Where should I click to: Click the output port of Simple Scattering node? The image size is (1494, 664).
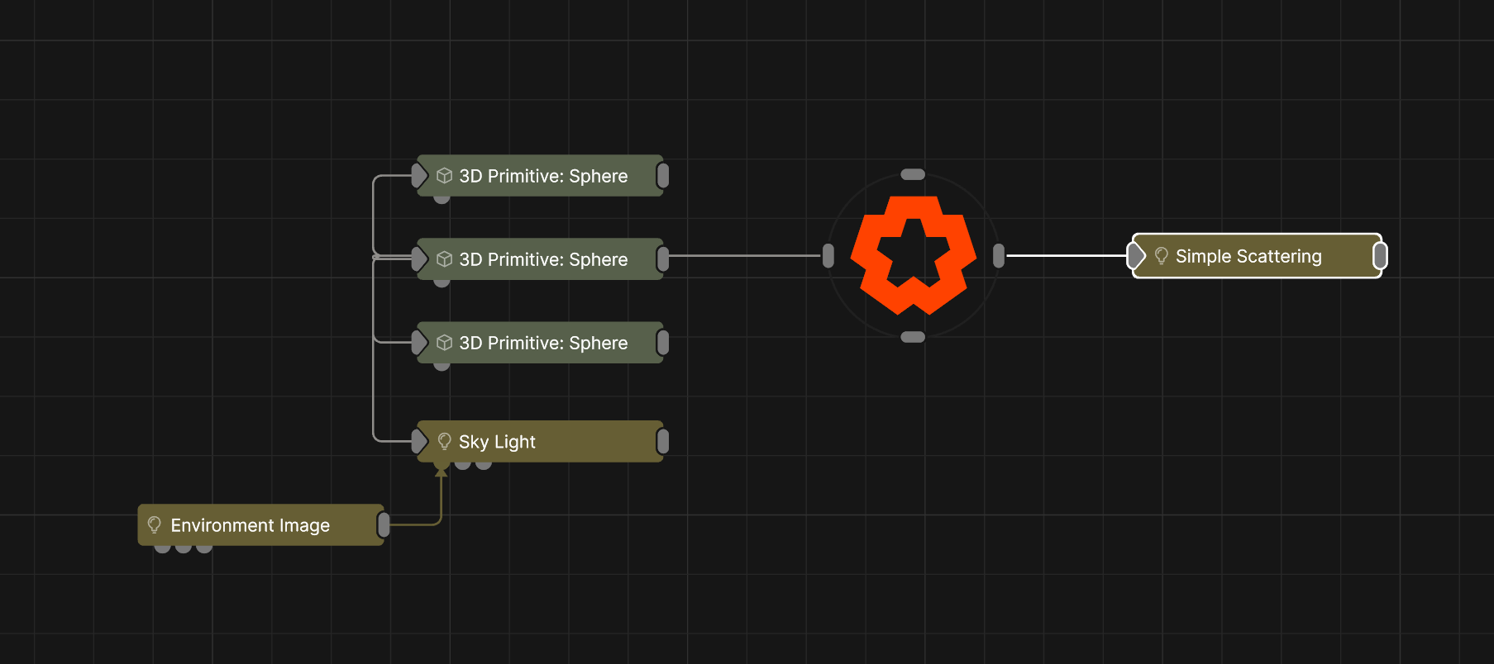point(1379,256)
